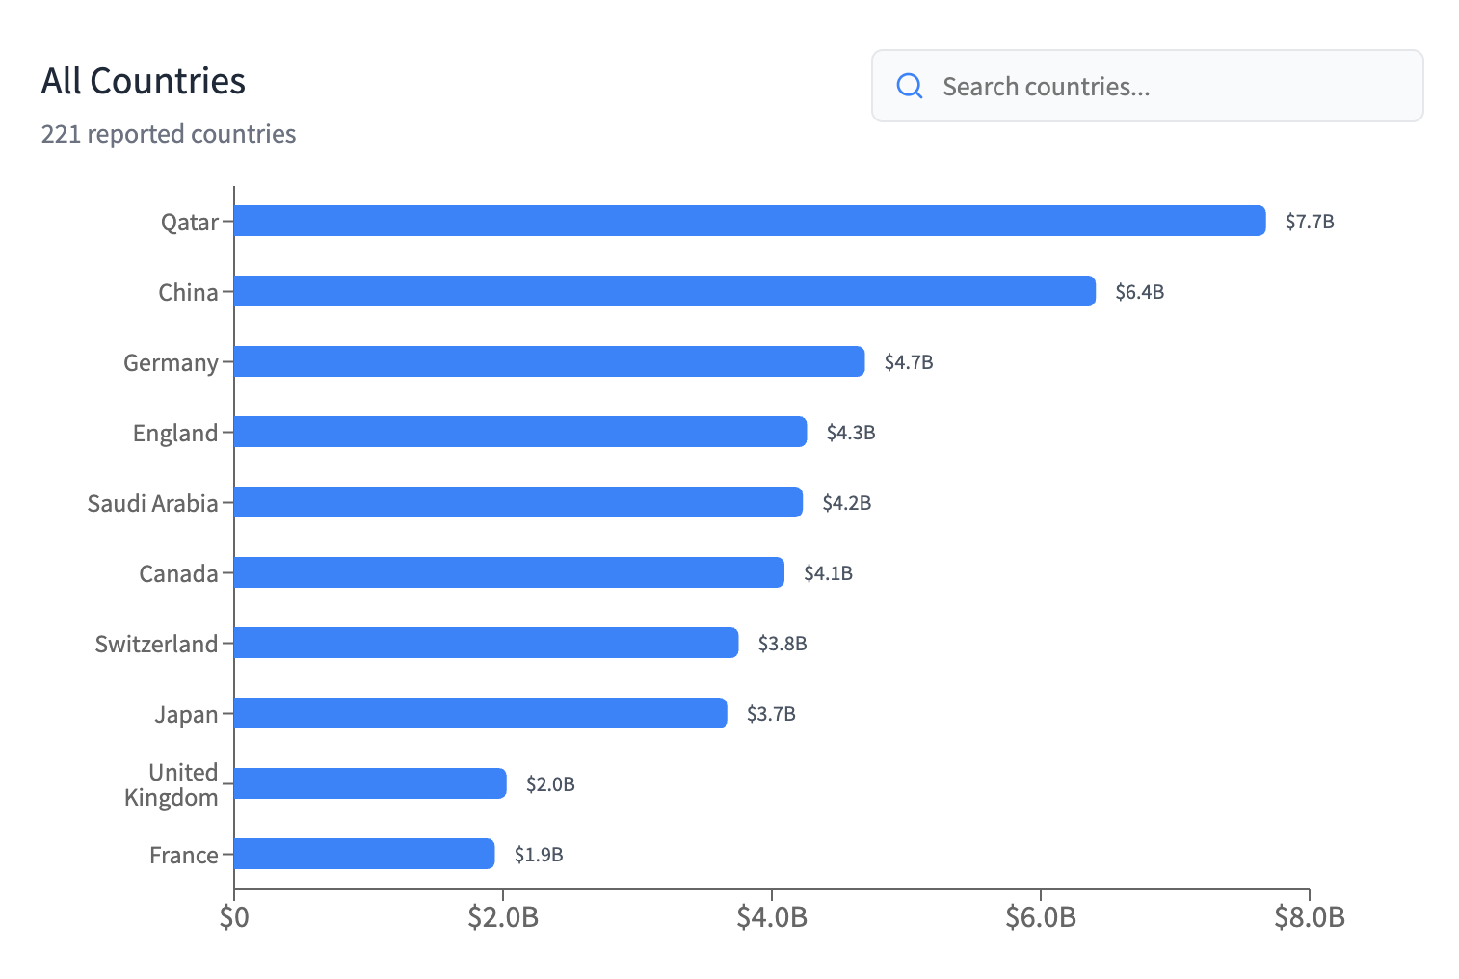Click the search magnifier icon

point(910,87)
